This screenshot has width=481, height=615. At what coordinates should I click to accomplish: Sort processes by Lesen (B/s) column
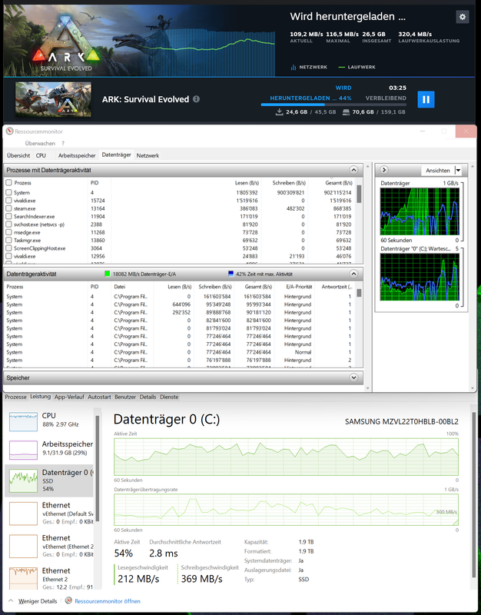pyautogui.click(x=247, y=183)
